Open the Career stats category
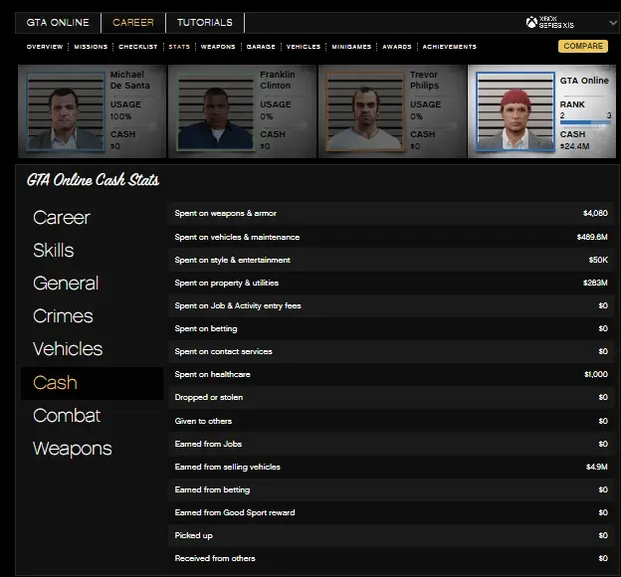The height and width of the screenshot is (577, 621). [x=62, y=218]
